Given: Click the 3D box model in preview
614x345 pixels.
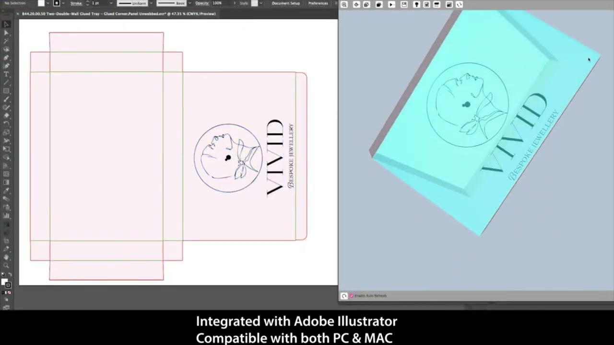Looking at the screenshot, I should pyautogui.click(x=484, y=122).
